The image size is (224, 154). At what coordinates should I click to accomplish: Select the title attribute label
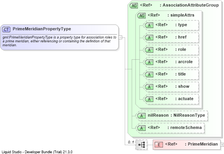[182, 74]
